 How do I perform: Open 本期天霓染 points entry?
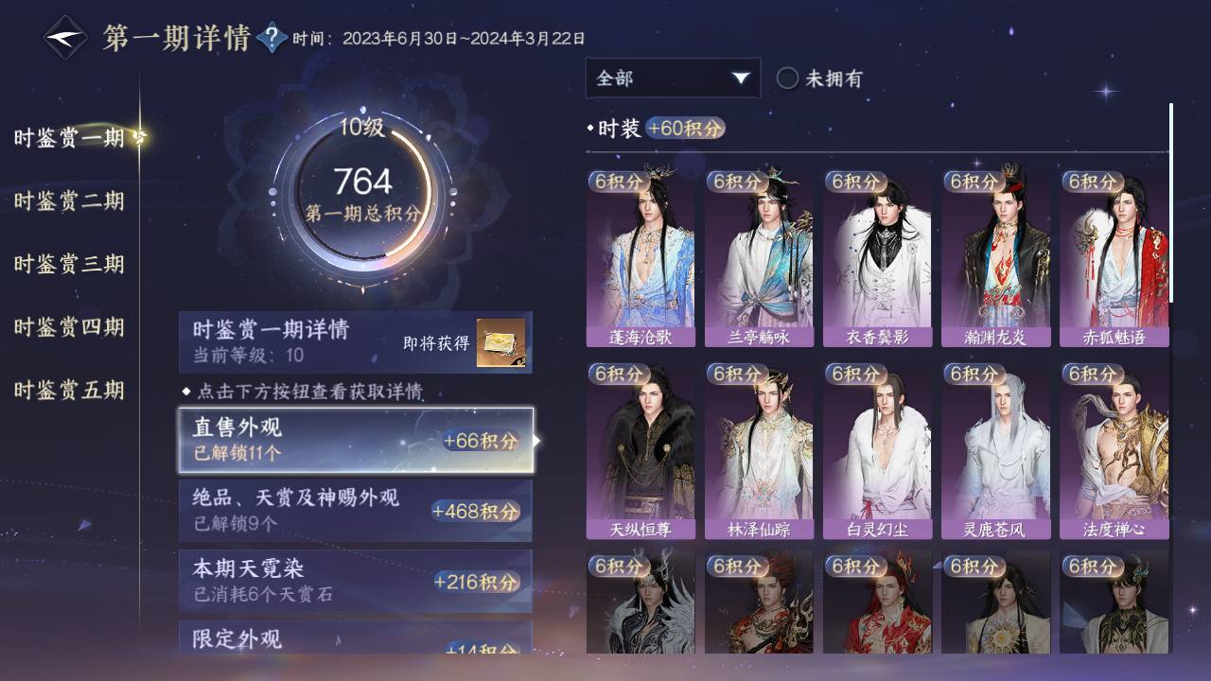pos(356,581)
